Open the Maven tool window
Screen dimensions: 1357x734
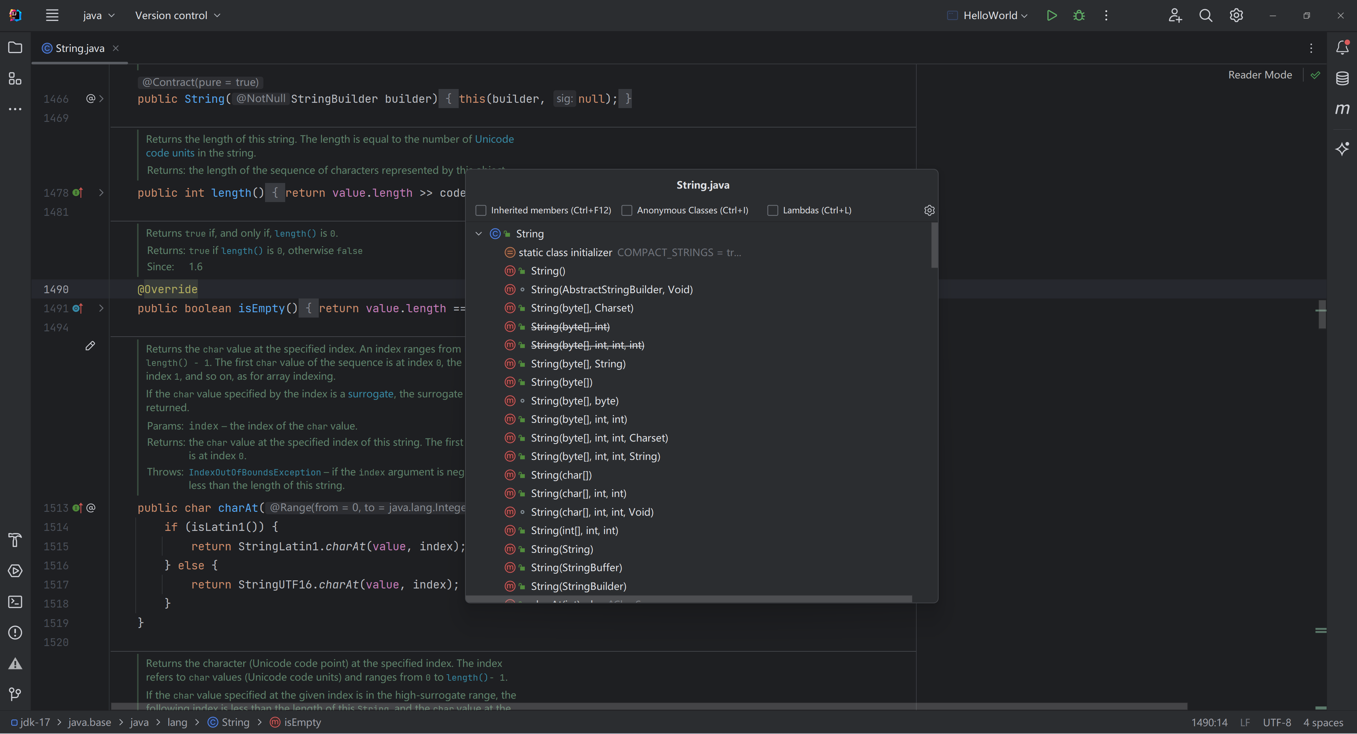pyautogui.click(x=1342, y=109)
